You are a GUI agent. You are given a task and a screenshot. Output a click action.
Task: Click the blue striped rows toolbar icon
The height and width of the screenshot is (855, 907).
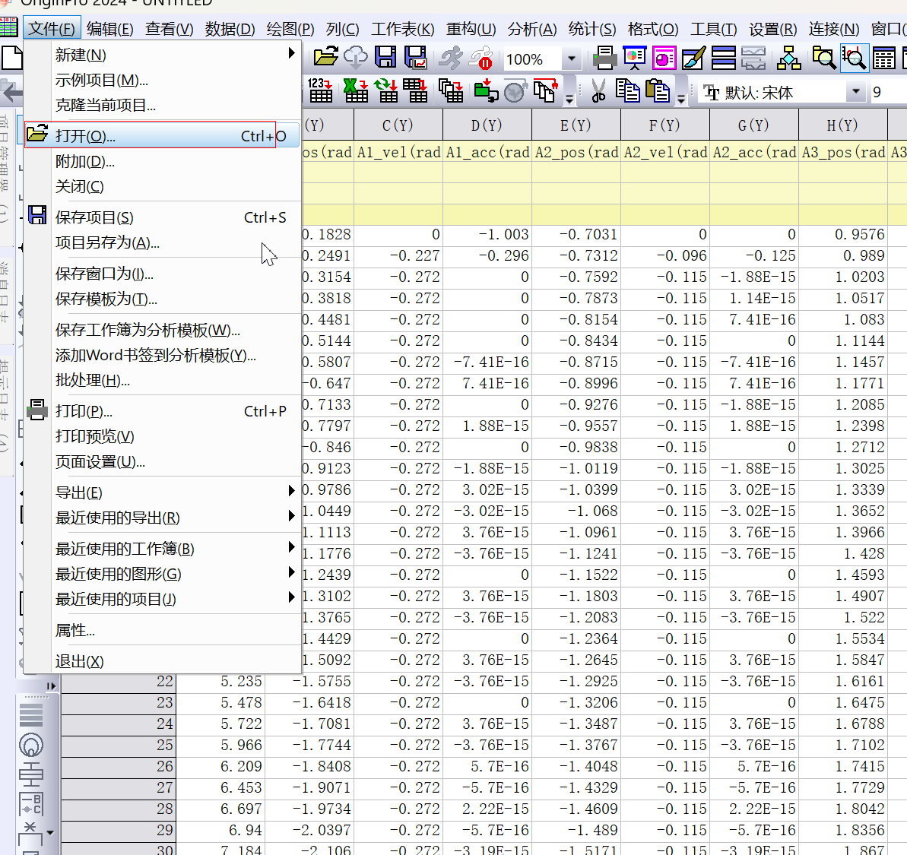[x=723, y=58]
